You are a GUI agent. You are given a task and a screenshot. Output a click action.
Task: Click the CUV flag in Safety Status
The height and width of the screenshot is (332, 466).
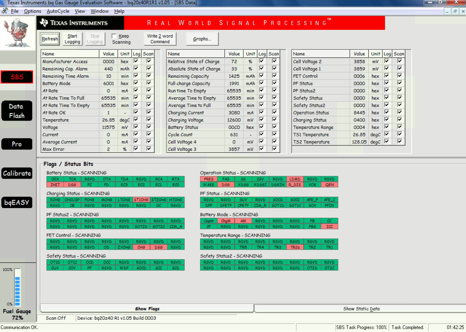tap(55, 268)
